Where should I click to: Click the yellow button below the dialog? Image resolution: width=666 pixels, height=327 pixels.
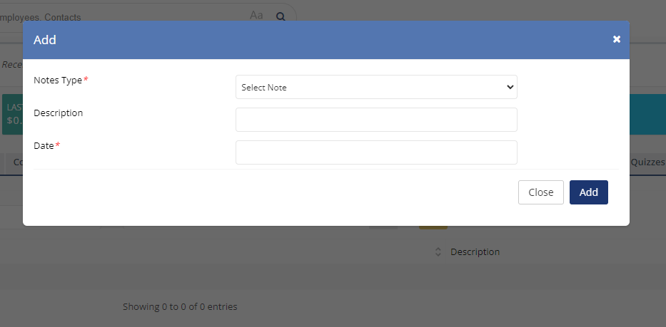click(433, 227)
